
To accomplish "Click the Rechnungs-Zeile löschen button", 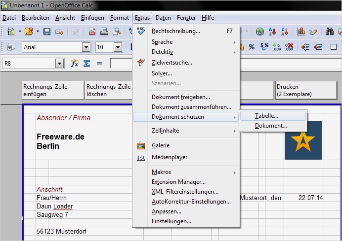I will click(x=109, y=91).
